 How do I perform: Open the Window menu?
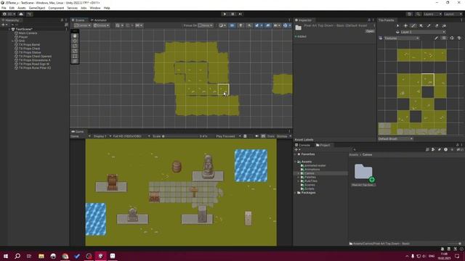pyautogui.click(x=95, y=8)
